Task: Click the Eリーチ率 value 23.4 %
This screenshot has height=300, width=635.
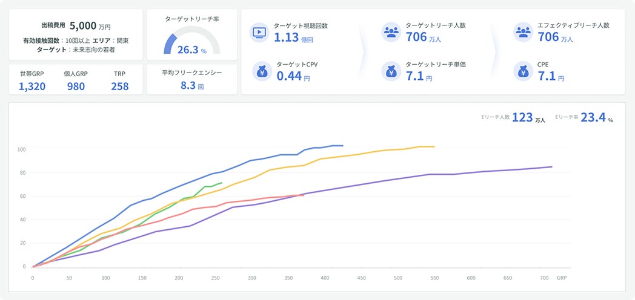Action: (596, 118)
